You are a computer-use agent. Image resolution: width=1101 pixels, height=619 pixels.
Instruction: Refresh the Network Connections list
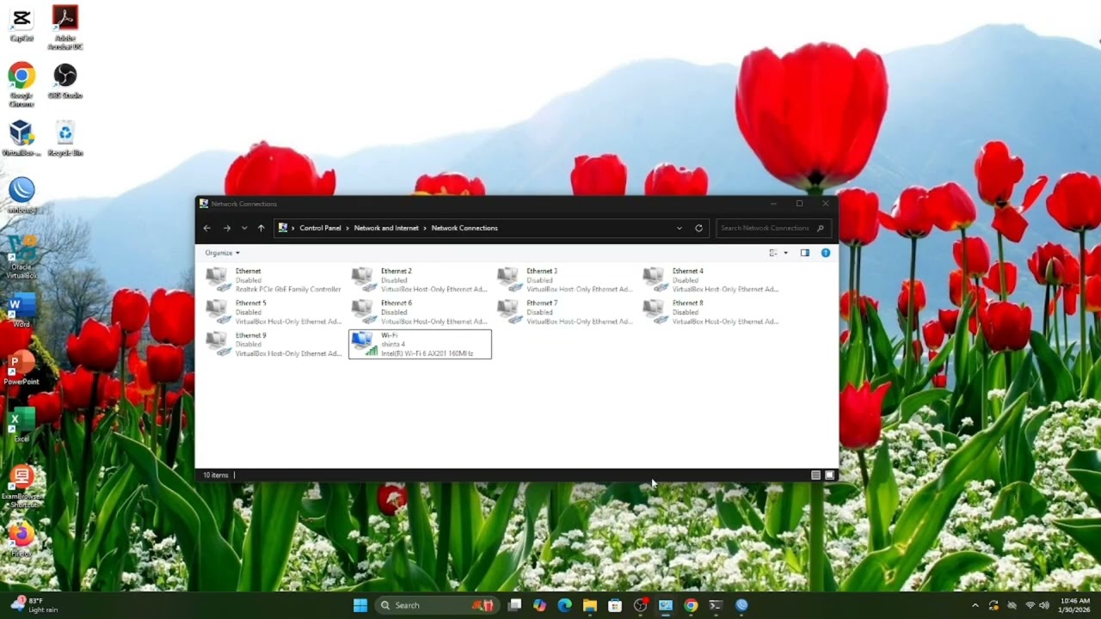(698, 228)
